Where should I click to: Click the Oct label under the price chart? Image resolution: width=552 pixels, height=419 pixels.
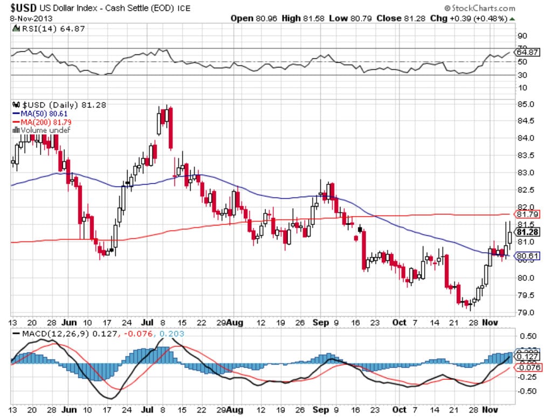pyautogui.click(x=399, y=322)
